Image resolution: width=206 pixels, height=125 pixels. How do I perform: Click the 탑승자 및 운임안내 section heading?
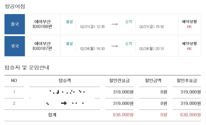(x=27, y=67)
